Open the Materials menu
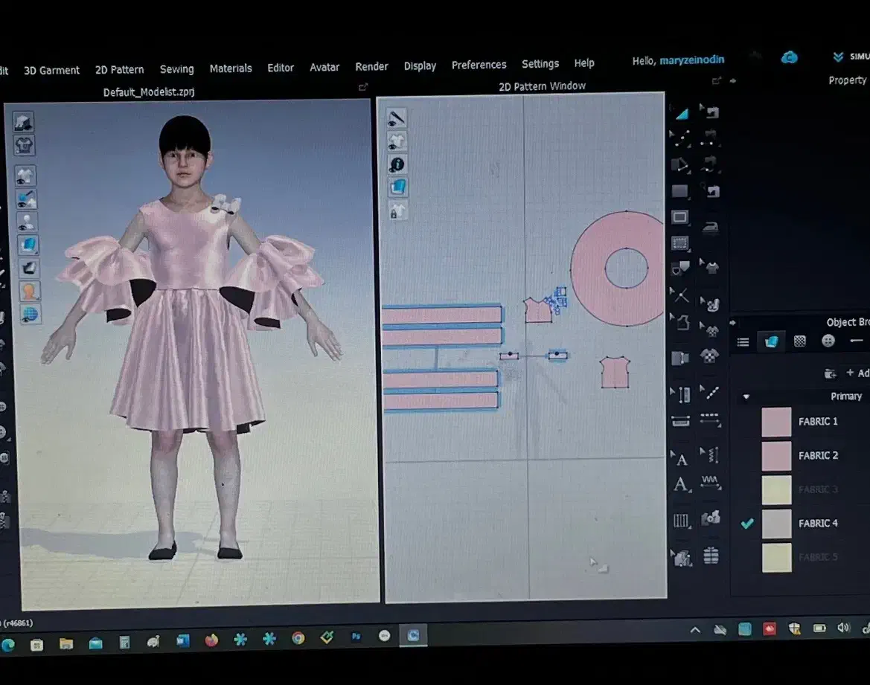The image size is (870, 685). click(x=231, y=68)
